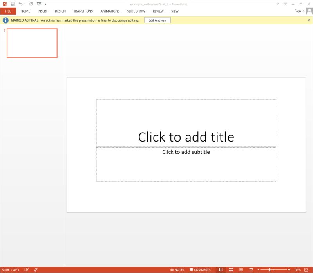This screenshot has height=273, width=313.
Task: Click the zoom out minus button
Action: (x=258, y=270)
